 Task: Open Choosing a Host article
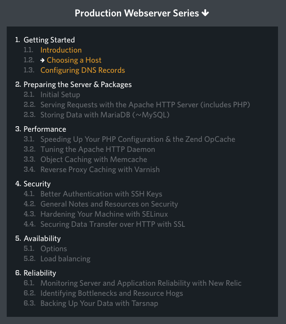(x=74, y=60)
